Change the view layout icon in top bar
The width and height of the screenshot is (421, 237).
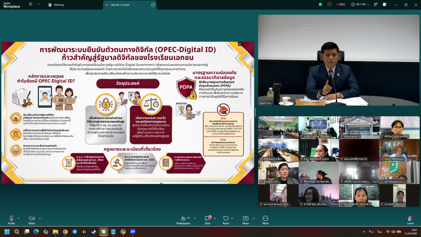(x=384, y=4)
